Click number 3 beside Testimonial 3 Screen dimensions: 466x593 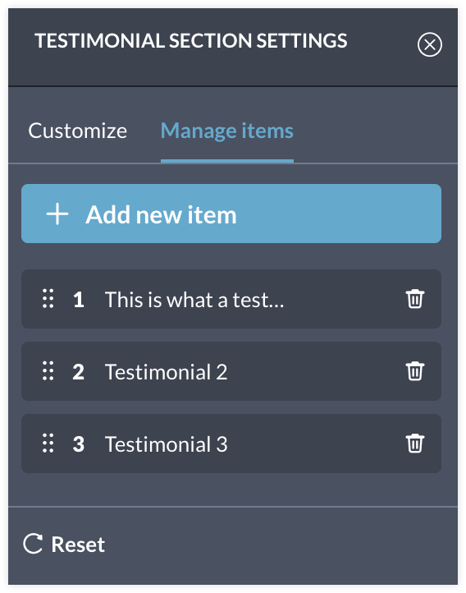tap(79, 444)
